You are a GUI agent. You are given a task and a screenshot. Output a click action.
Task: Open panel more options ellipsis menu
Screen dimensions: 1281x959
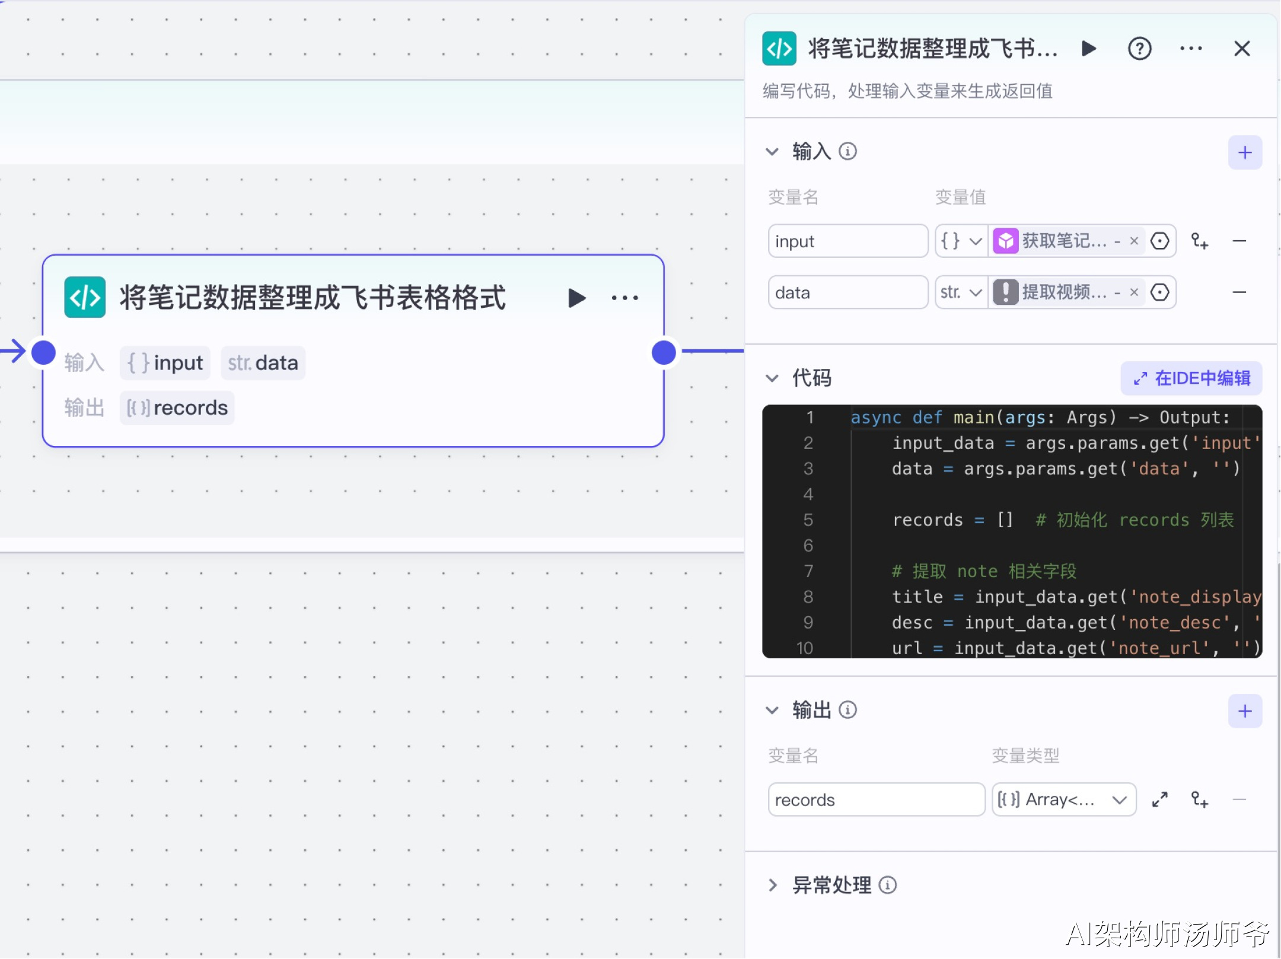click(x=1190, y=49)
